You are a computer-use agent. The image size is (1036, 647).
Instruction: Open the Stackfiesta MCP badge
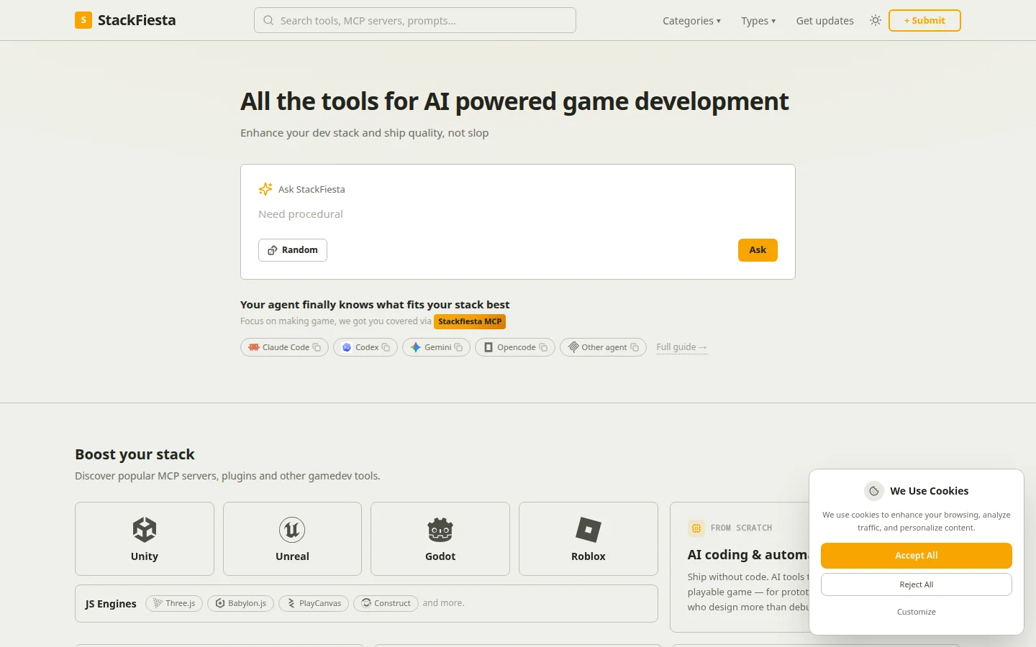coord(470,321)
